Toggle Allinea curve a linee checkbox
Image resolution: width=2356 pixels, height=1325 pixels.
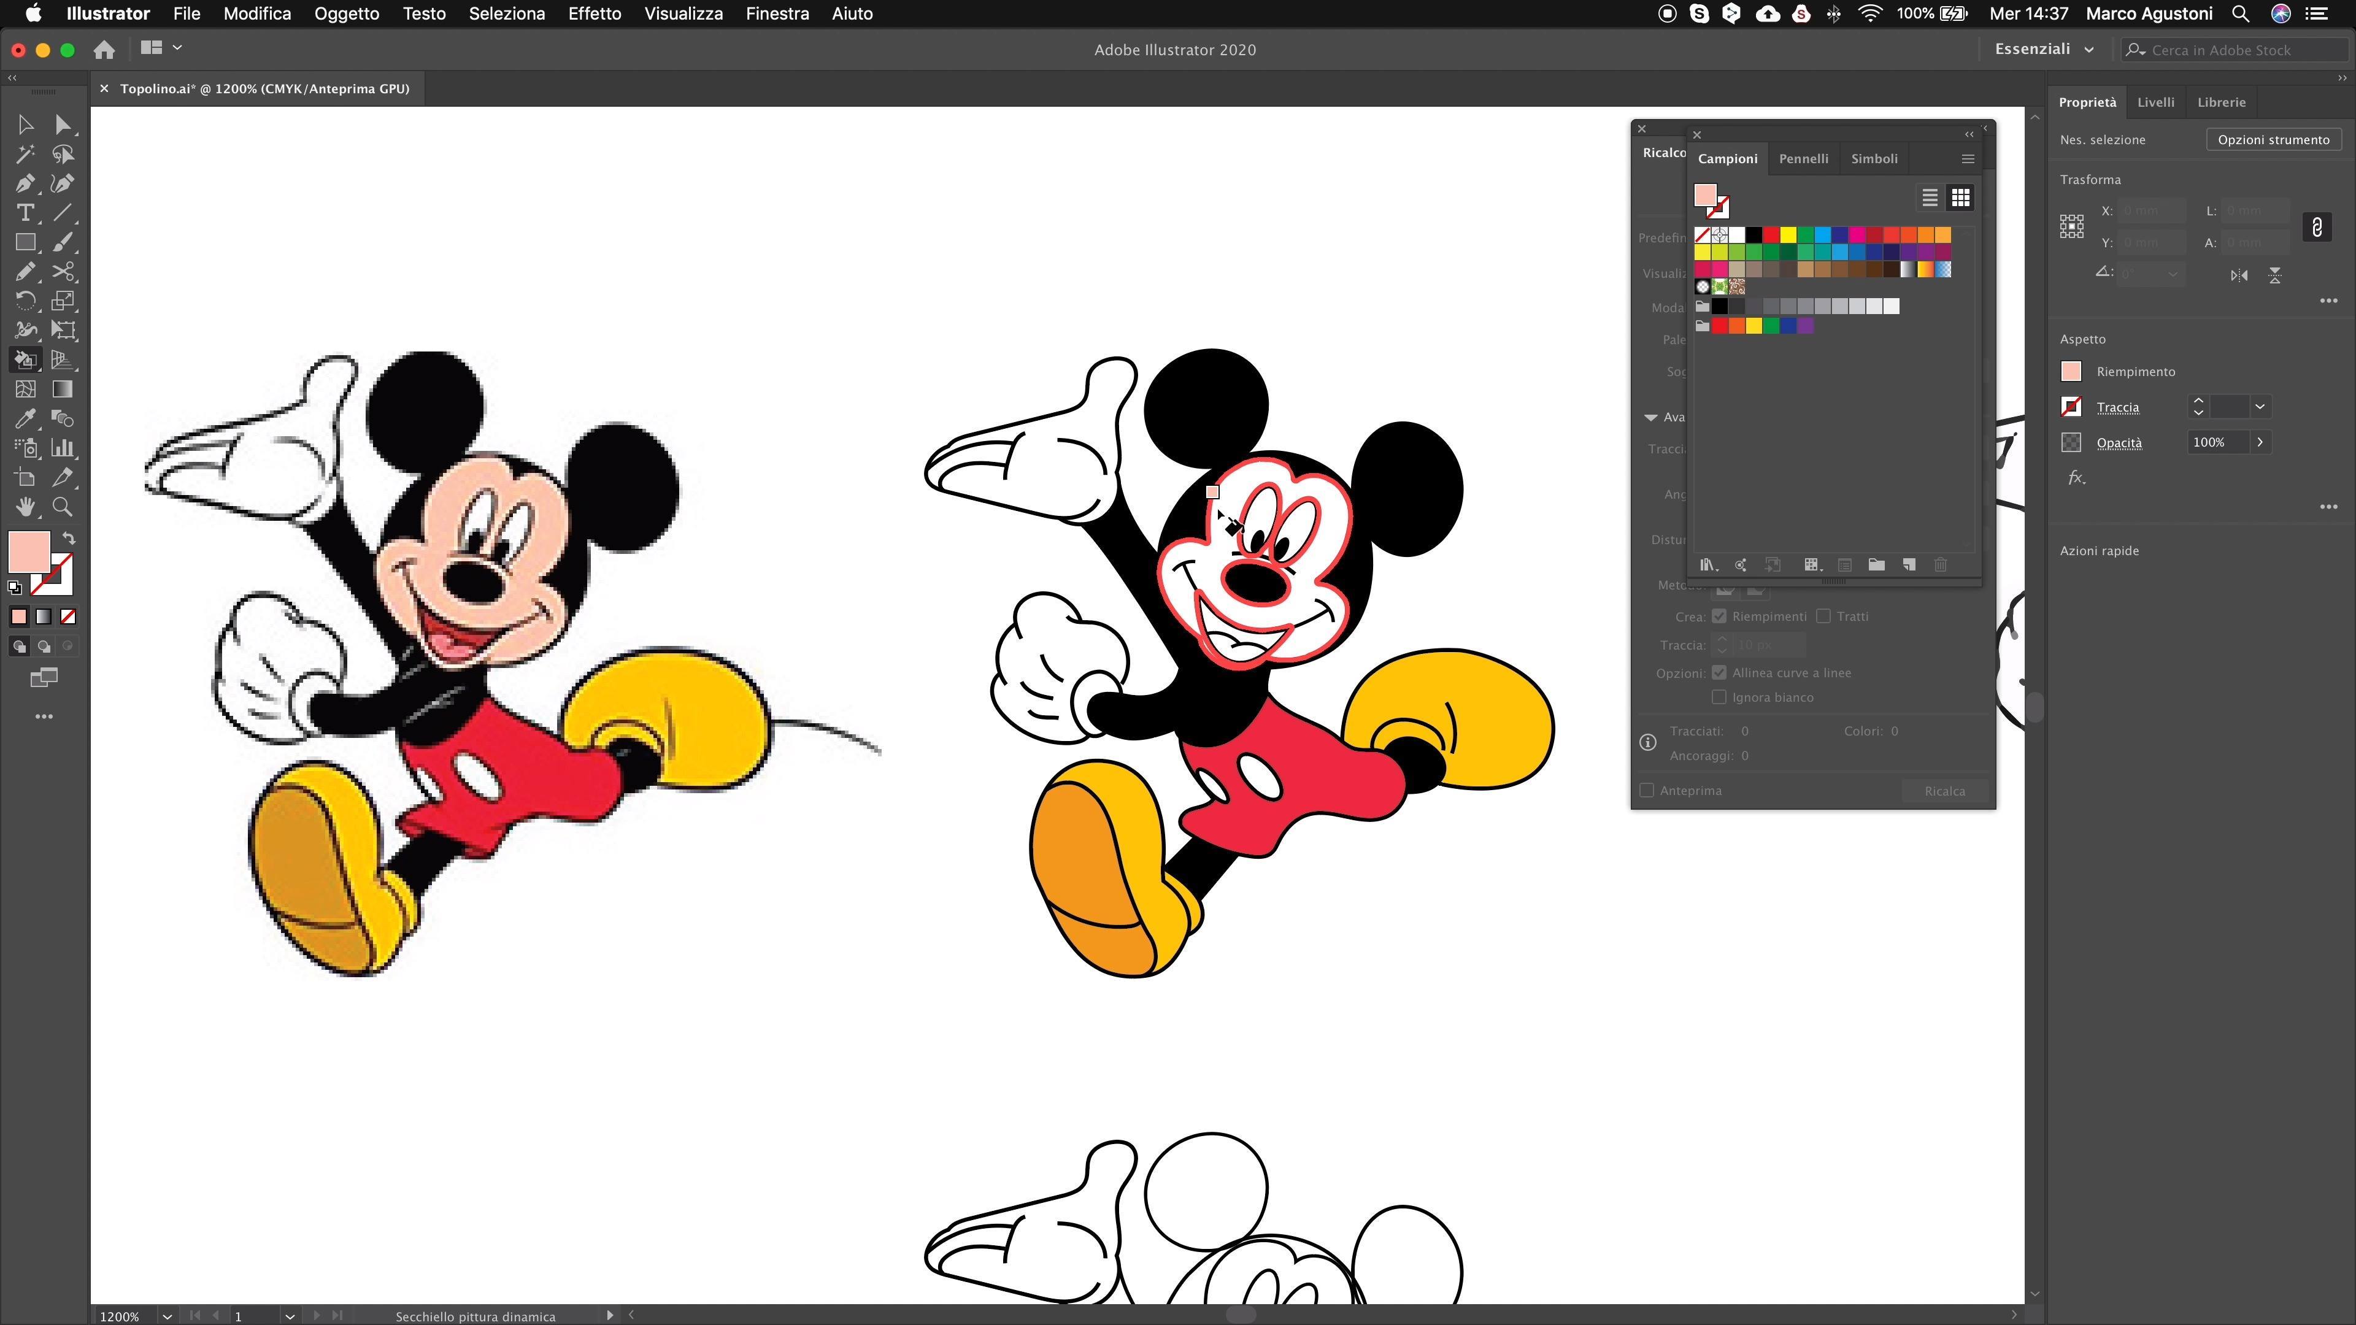[1719, 673]
